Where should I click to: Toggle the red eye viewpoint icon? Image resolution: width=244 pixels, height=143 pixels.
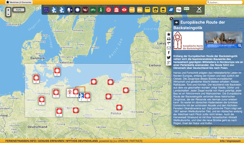124,10
